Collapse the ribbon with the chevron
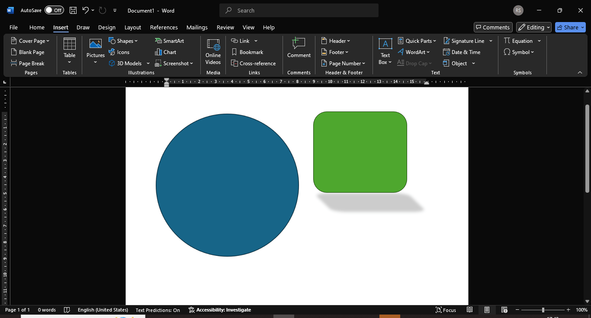Image resolution: width=591 pixels, height=318 pixels. click(x=580, y=72)
